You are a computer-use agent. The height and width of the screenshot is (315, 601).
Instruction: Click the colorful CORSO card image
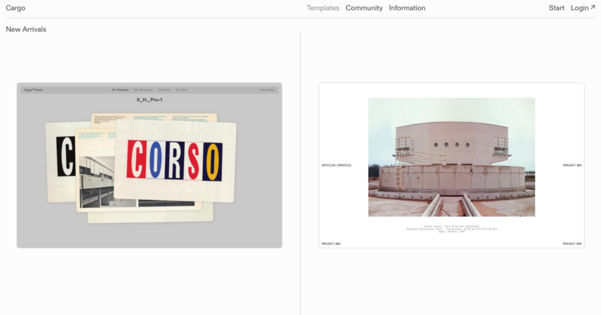pyautogui.click(x=174, y=160)
